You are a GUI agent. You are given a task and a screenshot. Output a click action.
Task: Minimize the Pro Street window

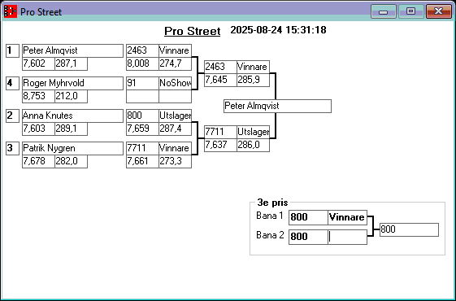(x=384, y=11)
